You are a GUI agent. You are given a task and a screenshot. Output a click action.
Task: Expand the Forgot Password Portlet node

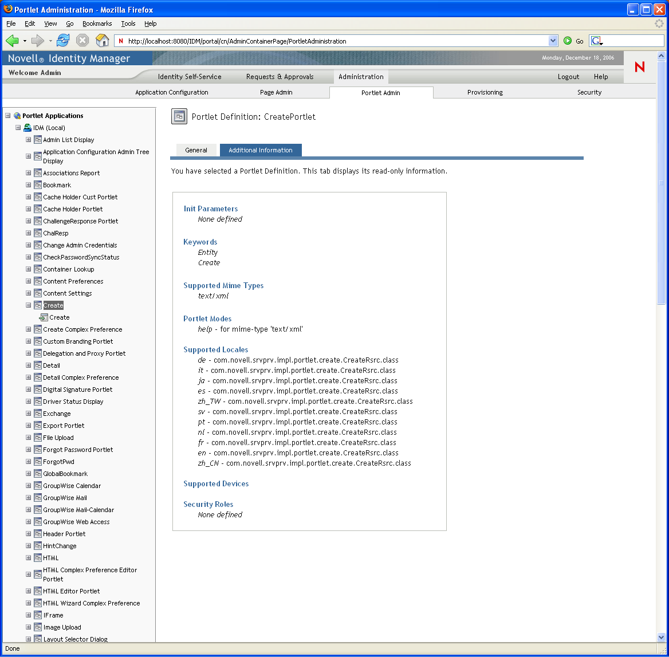pyautogui.click(x=28, y=449)
